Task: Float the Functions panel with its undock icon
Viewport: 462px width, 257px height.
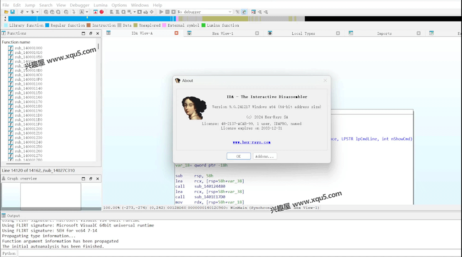Action: tap(91, 34)
